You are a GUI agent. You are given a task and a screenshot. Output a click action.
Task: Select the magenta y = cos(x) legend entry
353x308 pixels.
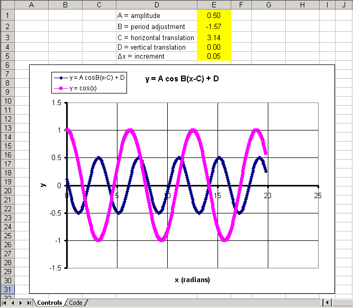[83, 88]
